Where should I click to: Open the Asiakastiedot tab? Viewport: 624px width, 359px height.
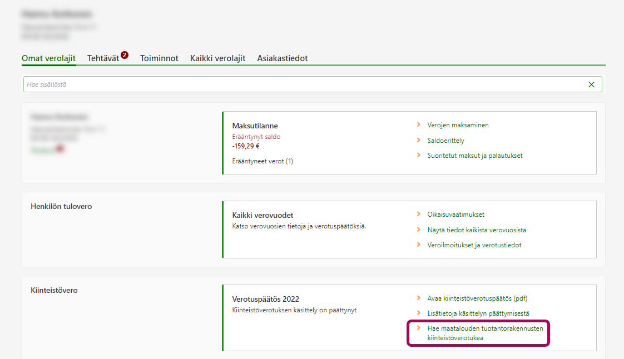coord(282,58)
